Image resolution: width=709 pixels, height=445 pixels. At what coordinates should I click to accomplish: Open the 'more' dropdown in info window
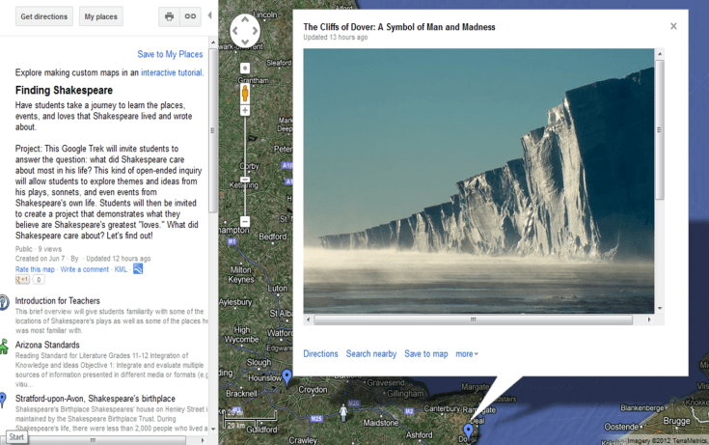coord(467,354)
